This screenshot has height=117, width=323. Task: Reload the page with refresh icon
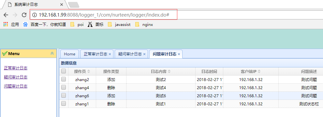click(24, 15)
